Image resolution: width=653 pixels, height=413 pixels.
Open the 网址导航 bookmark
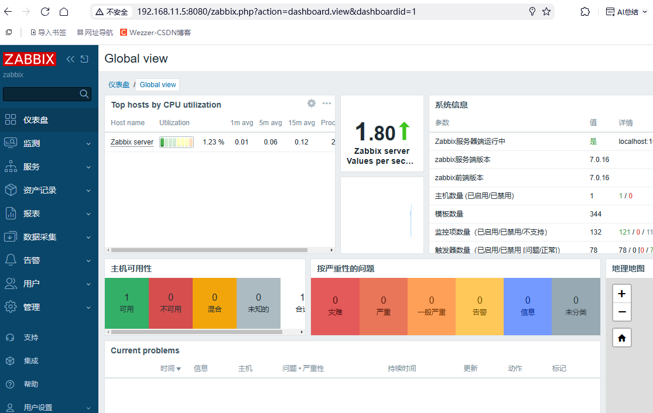(95, 32)
